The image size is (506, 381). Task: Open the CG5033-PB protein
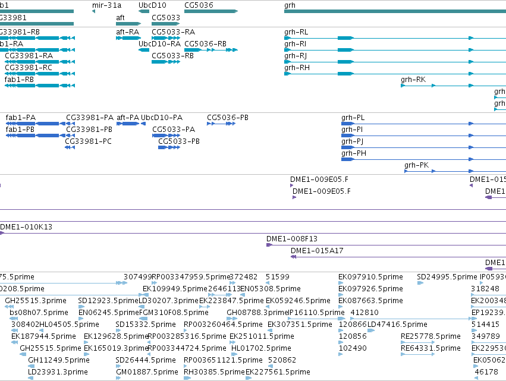tap(169, 148)
